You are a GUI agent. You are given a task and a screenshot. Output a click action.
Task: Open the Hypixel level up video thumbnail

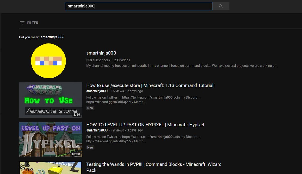coord(51,140)
